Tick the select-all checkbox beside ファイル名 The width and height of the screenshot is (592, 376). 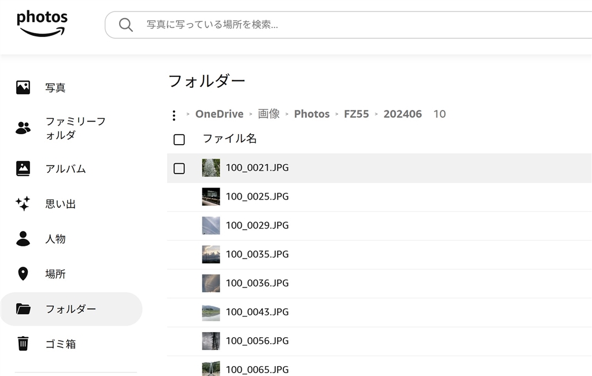(179, 139)
